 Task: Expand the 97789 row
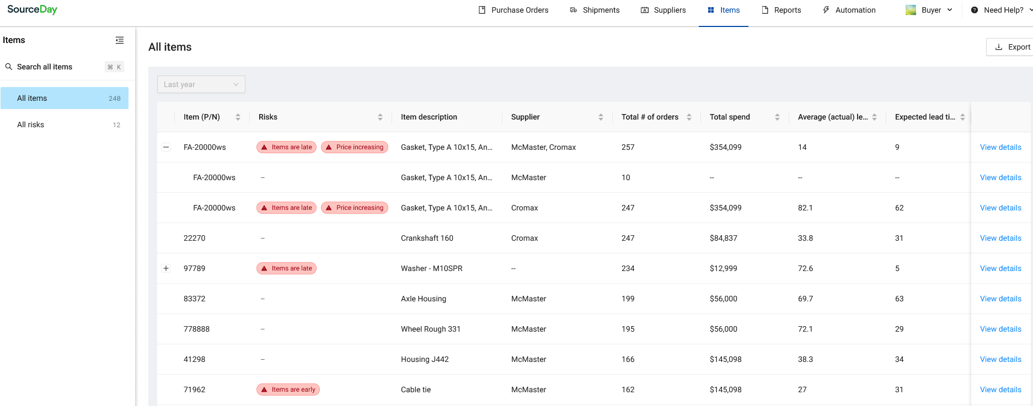(166, 268)
